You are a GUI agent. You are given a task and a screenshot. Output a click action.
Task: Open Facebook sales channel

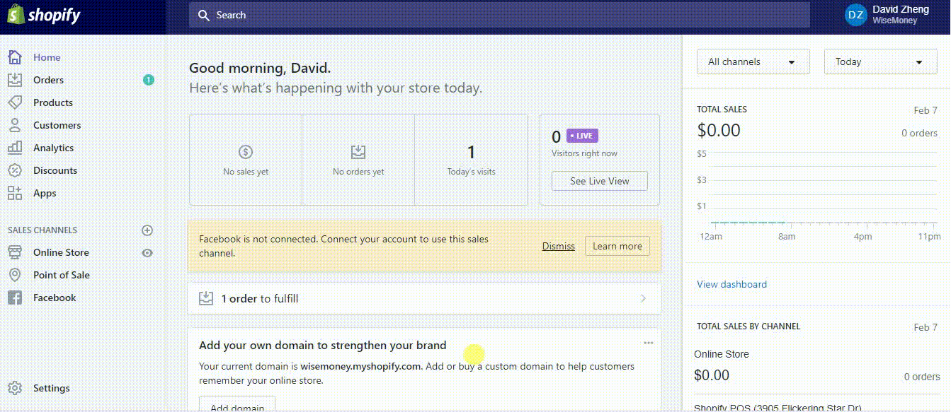[x=55, y=298]
